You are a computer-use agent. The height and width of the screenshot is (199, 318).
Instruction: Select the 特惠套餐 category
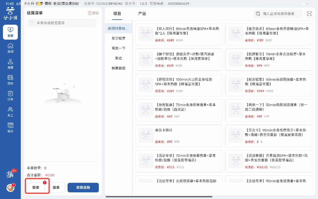(x=118, y=68)
